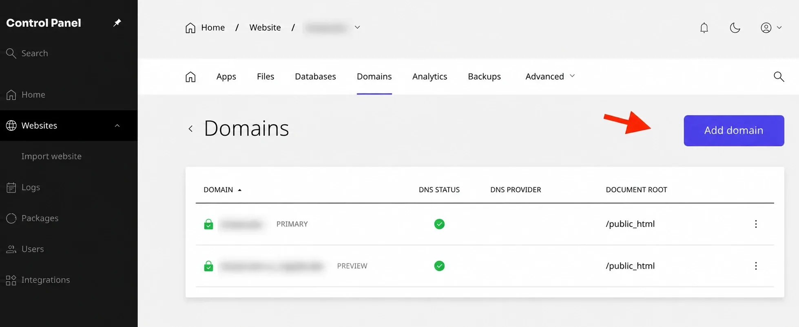Click the Users people icon
Viewport: 799px width, 327px height.
(x=11, y=249)
